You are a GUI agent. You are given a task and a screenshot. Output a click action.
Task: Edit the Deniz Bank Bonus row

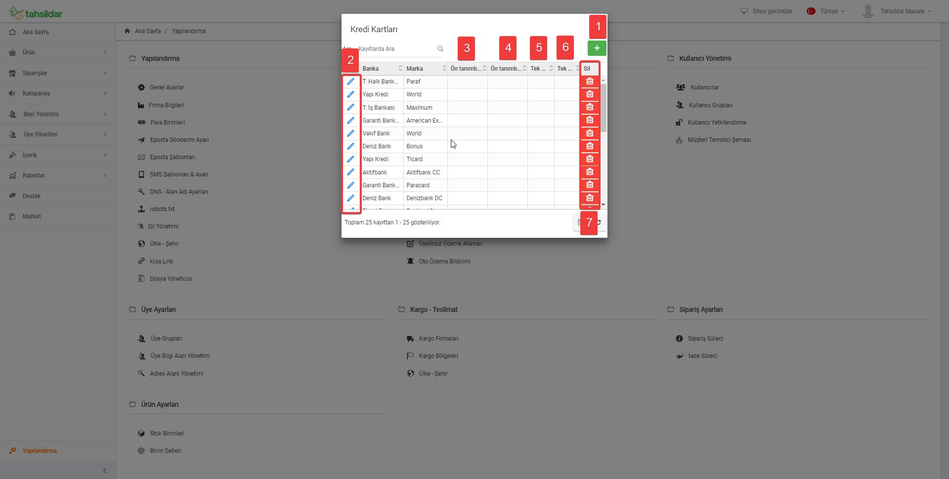coord(350,146)
